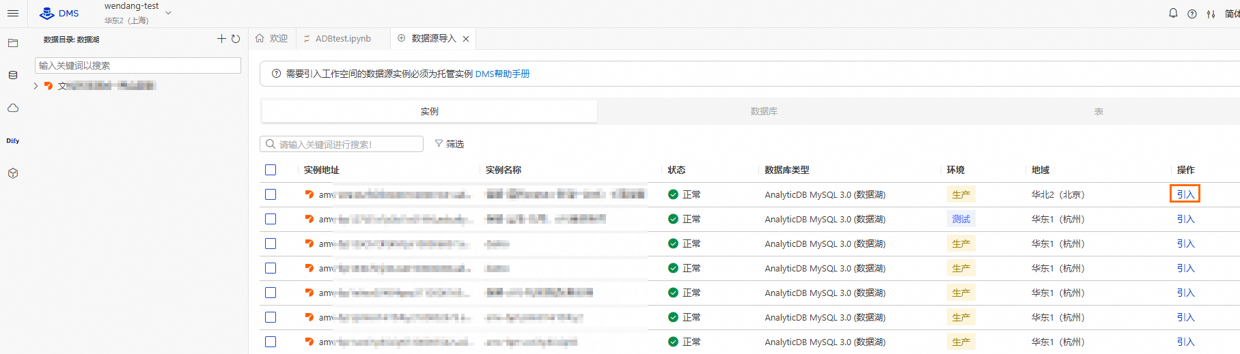Click 引入 in the fourth instance row
Image resolution: width=1240 pixels, height=354 pixels.
(x=1185, y=268)
